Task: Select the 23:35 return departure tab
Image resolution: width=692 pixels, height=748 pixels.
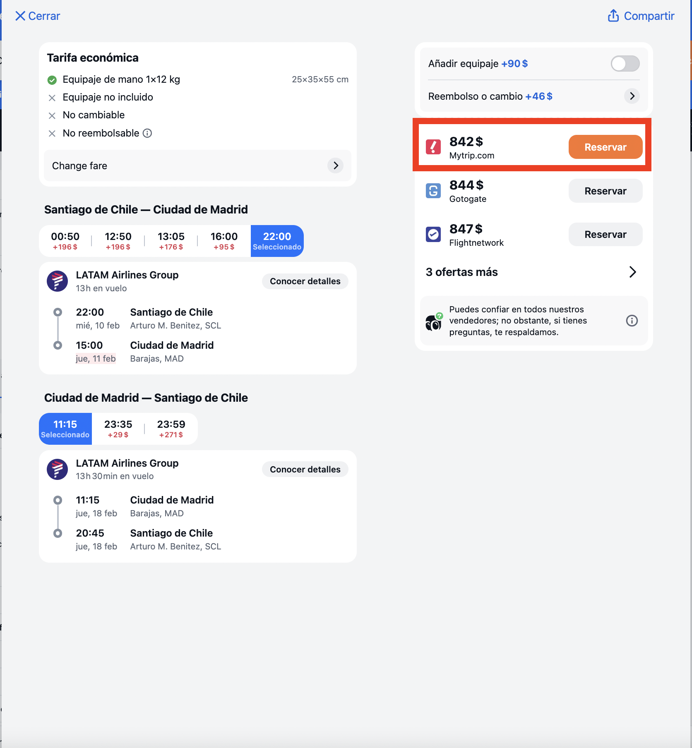Action: click(x=118, y=429)
